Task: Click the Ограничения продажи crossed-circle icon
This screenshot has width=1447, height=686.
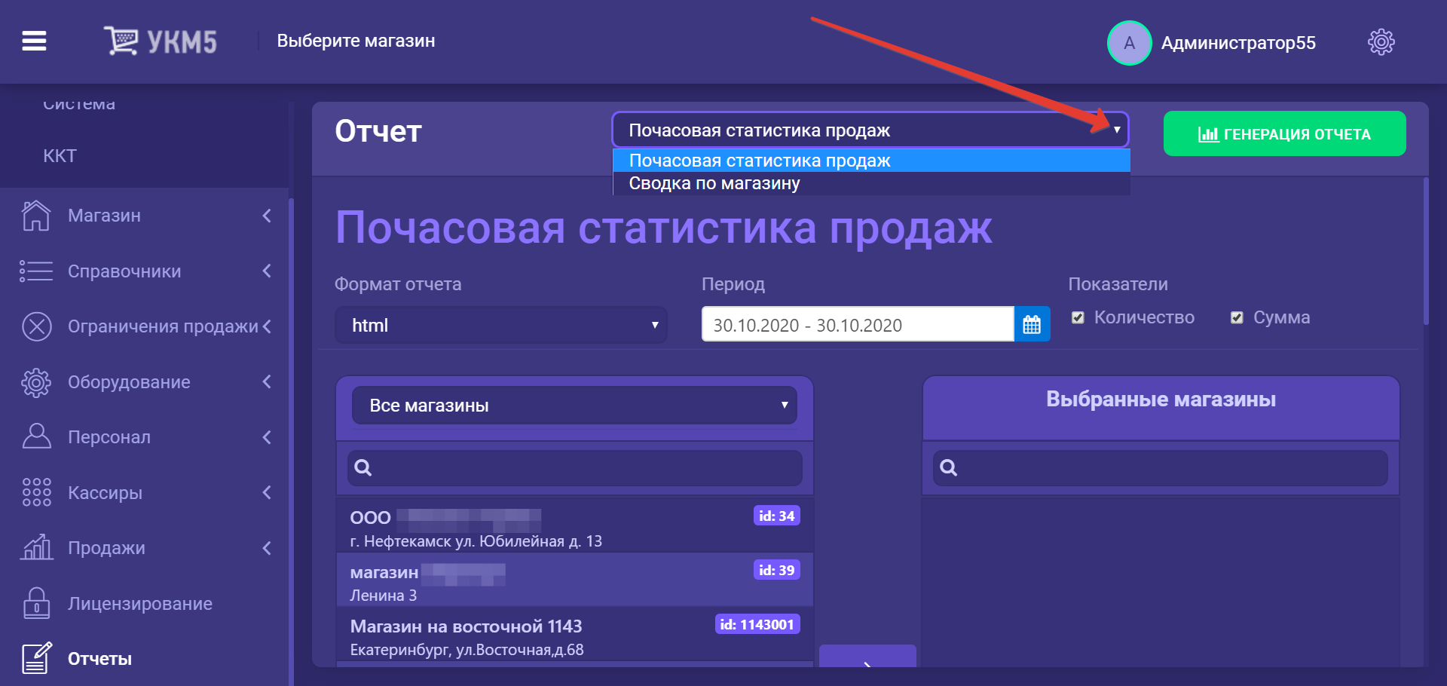Action: [x=36, y=326]
